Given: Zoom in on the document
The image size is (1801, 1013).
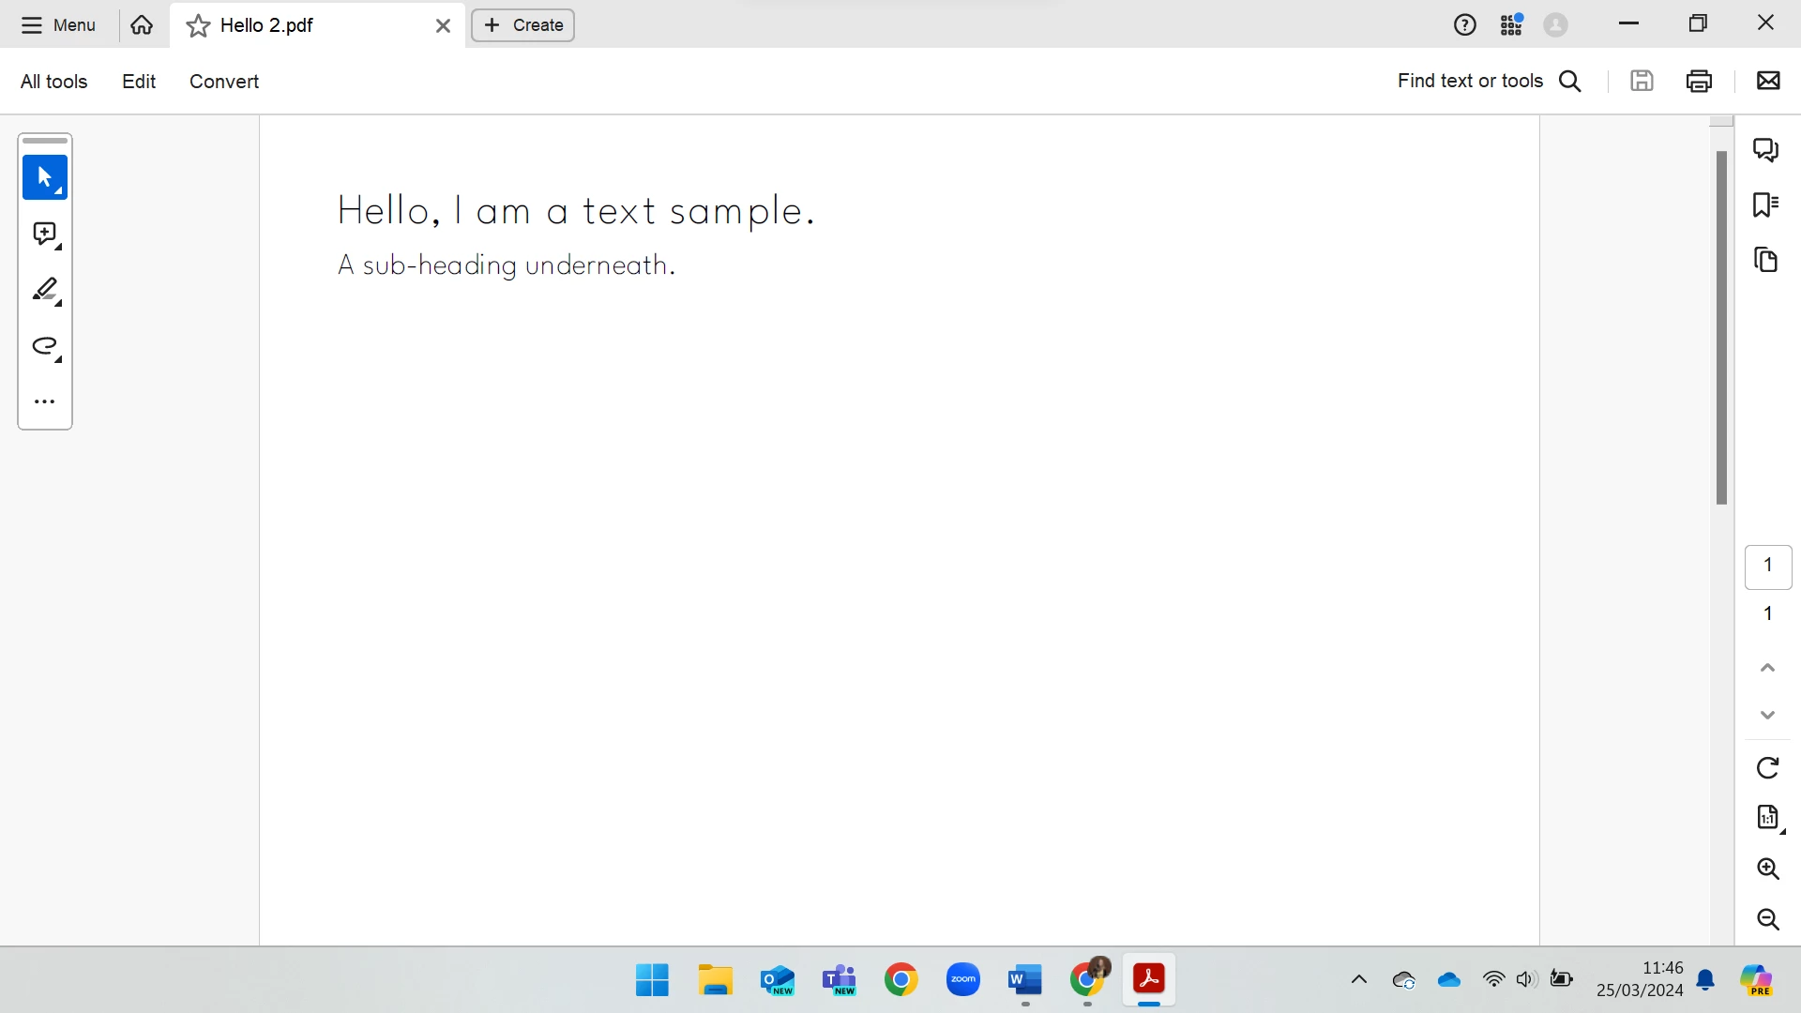Looking at the screenshot, I should pos(1767,869).
